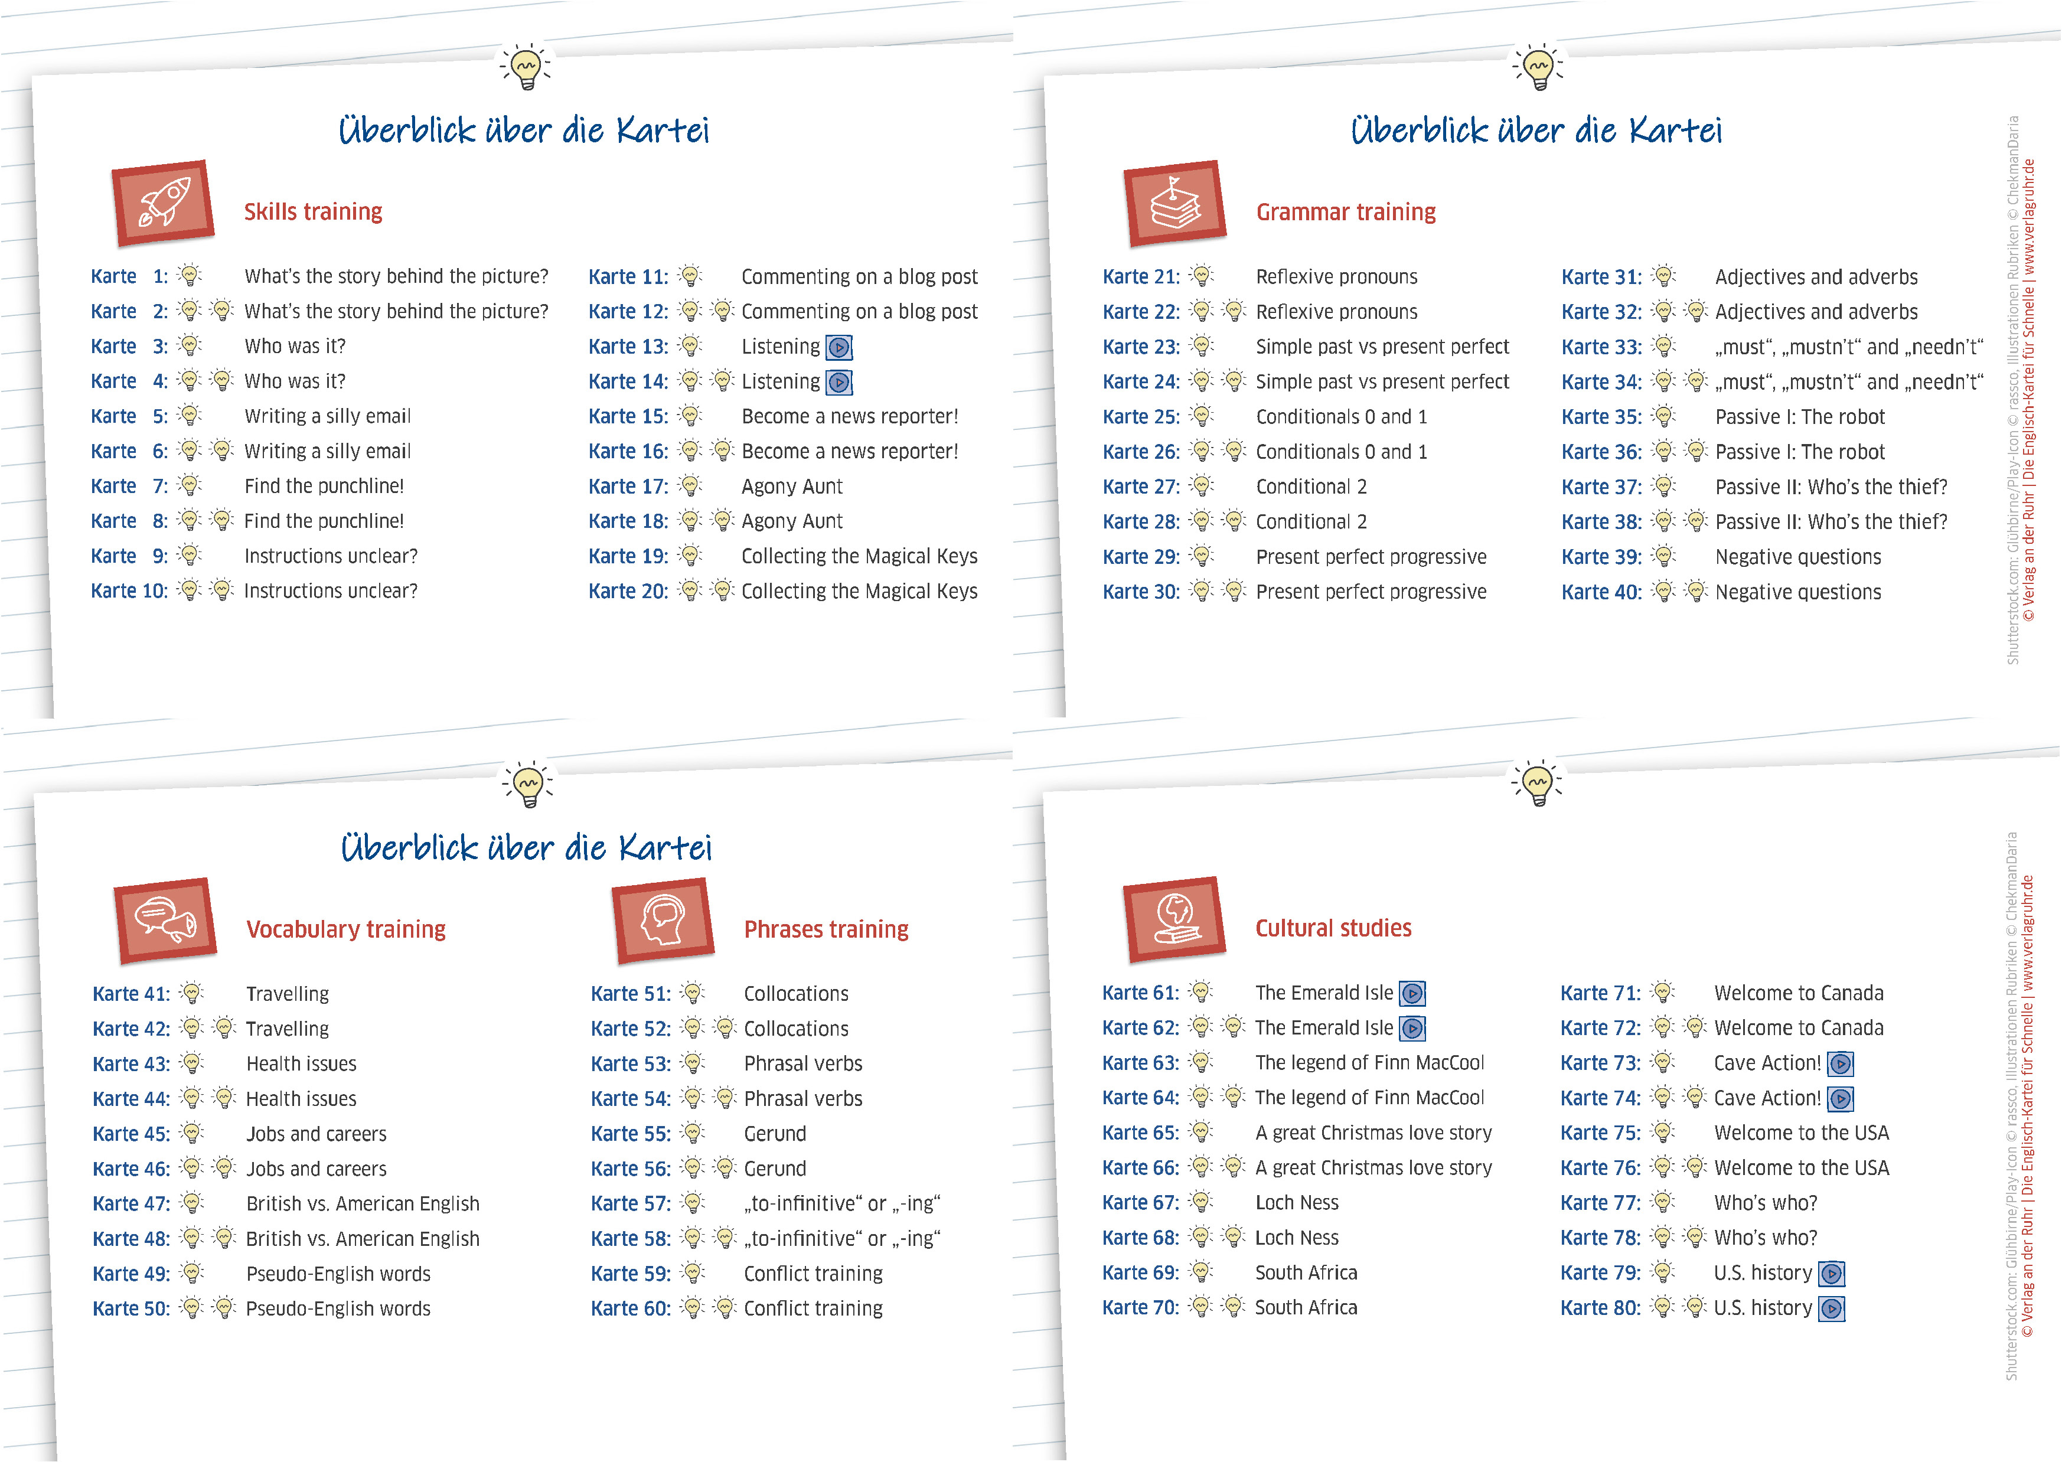
Task: Click the Skills training heading
Action: coord(313,211)
